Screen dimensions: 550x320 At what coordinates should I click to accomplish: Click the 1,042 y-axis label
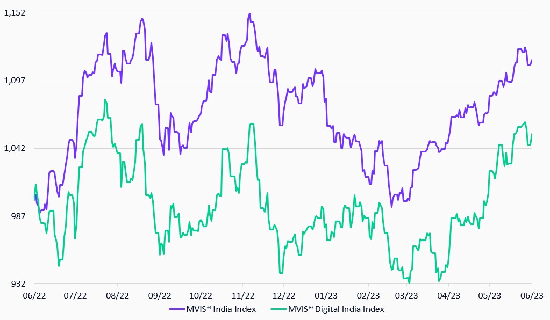[x=15, y=148]
